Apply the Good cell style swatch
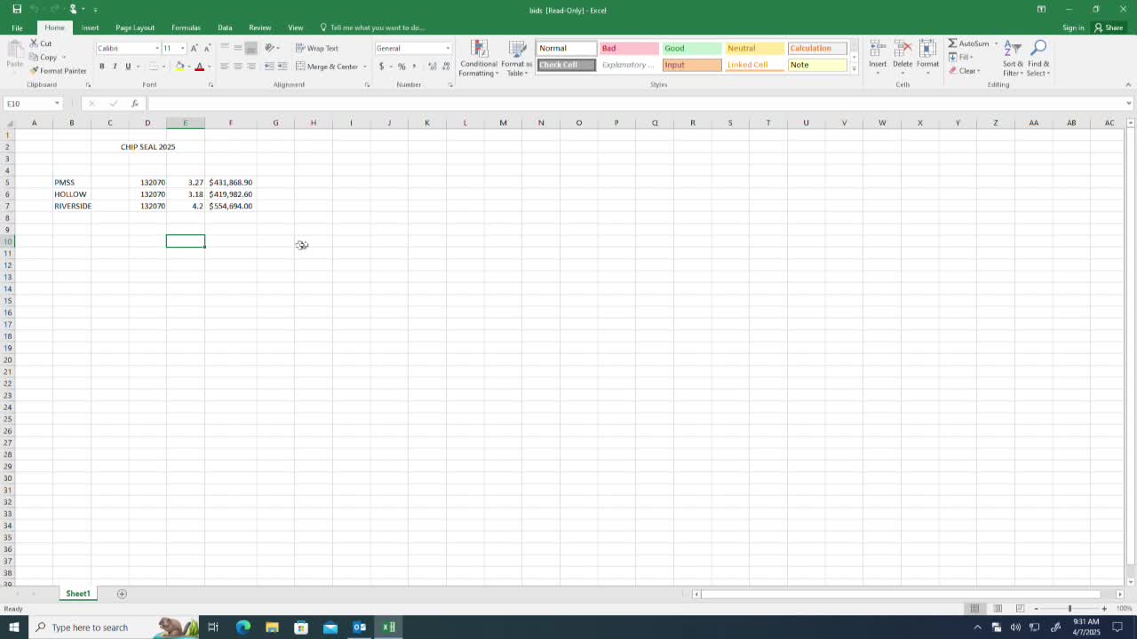This screenshot has width=1137, height=639. (x=691, y=48)
